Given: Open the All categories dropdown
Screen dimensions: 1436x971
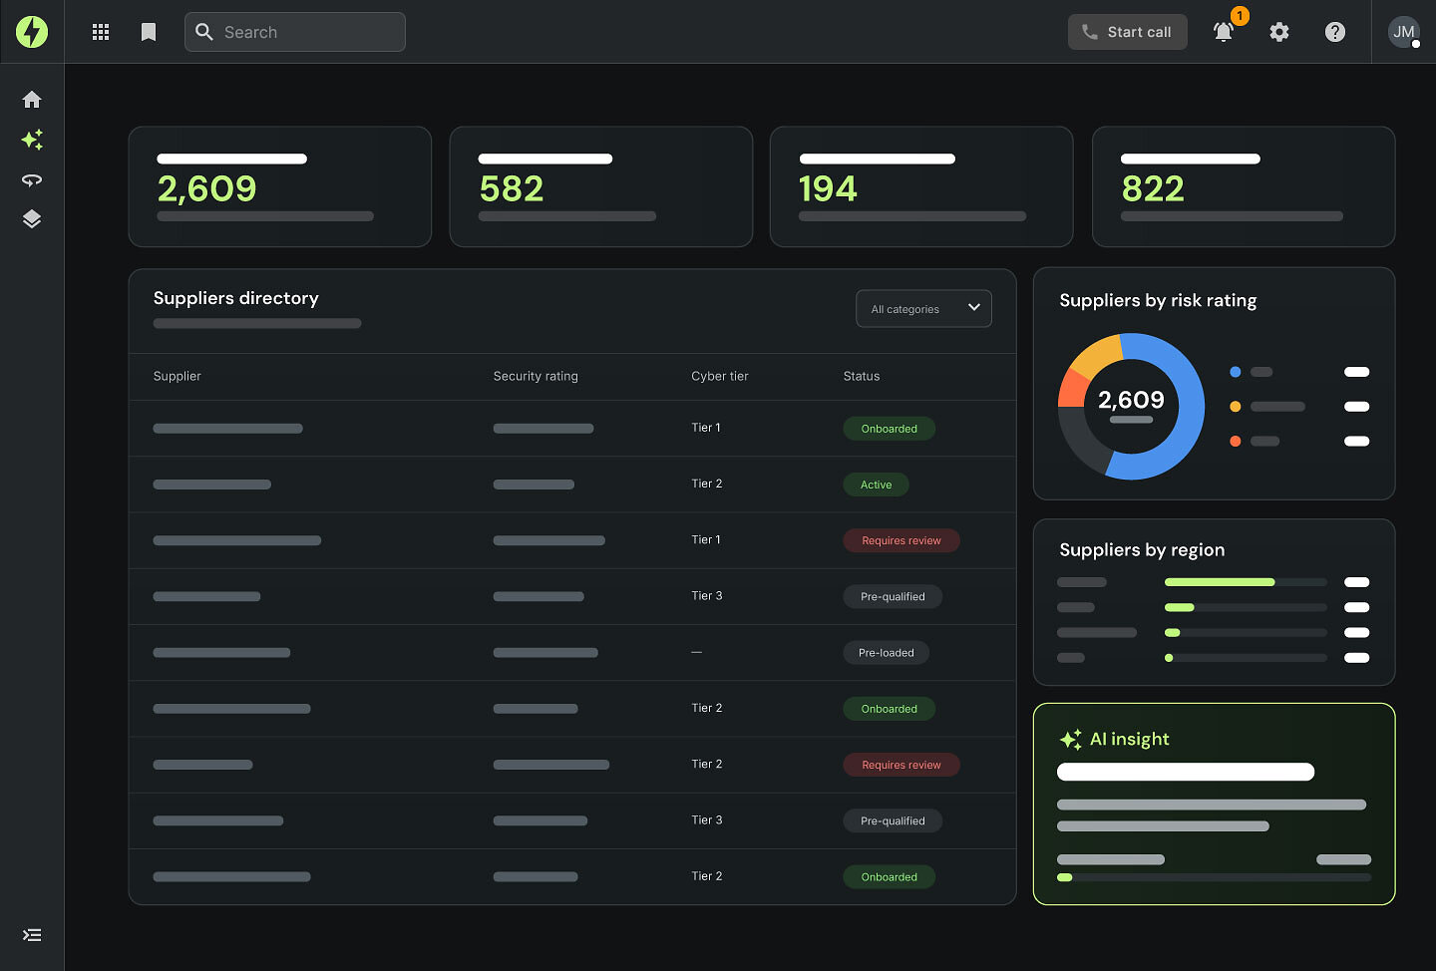Looking at the screenshot, I should 923,309.
